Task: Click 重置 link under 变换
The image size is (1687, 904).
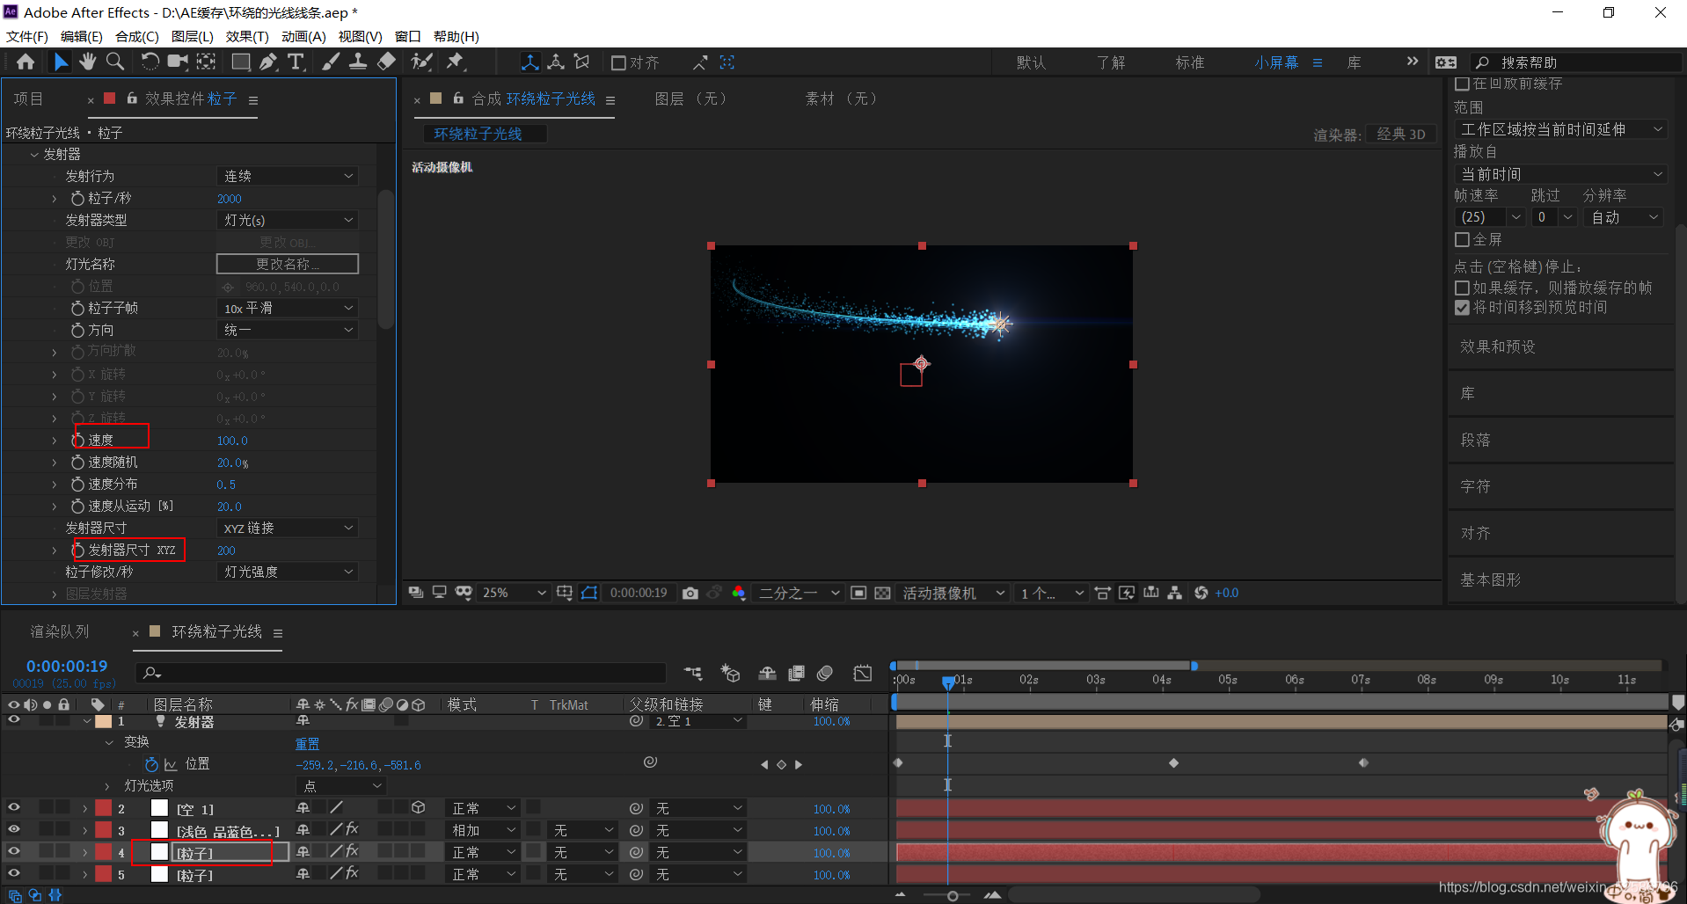Action: tap(307, 744)
